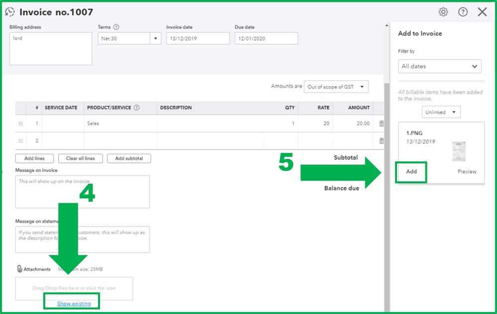Viewport: 497px width, 314px height.
Task: Click the Add subtotal button
Action: click(129, 158)
